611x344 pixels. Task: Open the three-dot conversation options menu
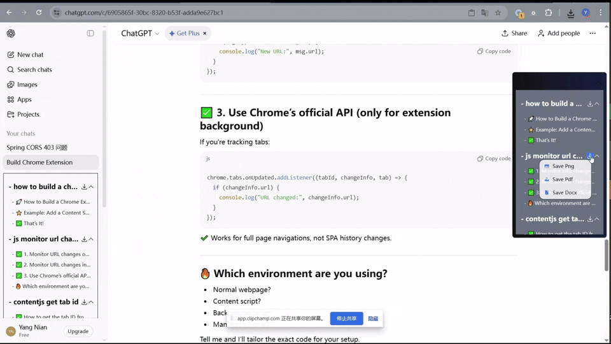tap(593, 33)
